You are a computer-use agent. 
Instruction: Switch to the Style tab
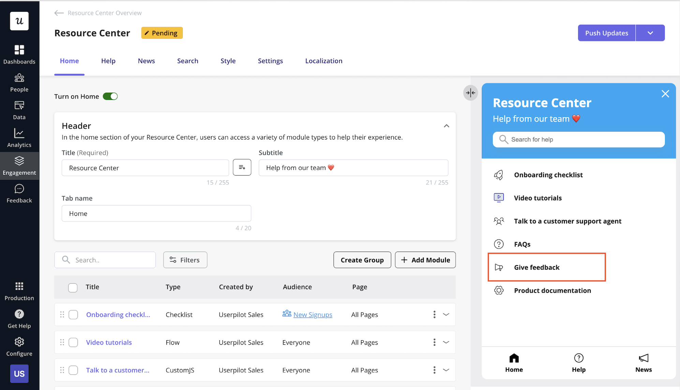[x=228, y=61]
